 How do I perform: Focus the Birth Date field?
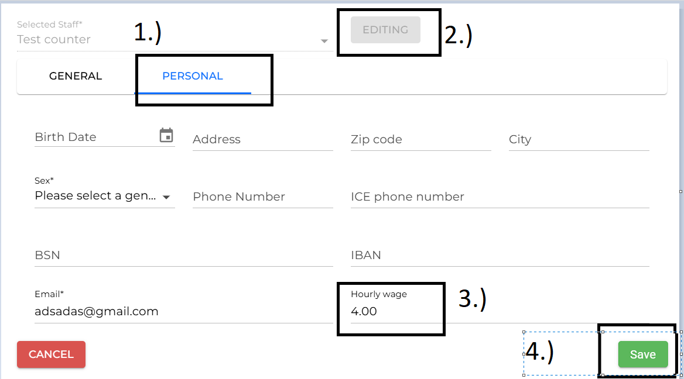(x=94, y=137)
